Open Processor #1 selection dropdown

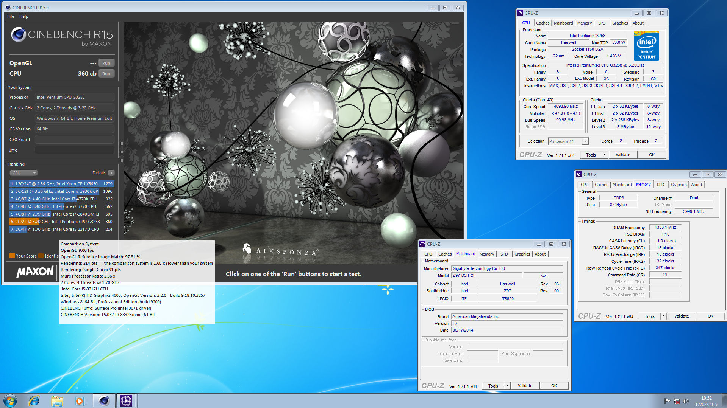[568, 141]
